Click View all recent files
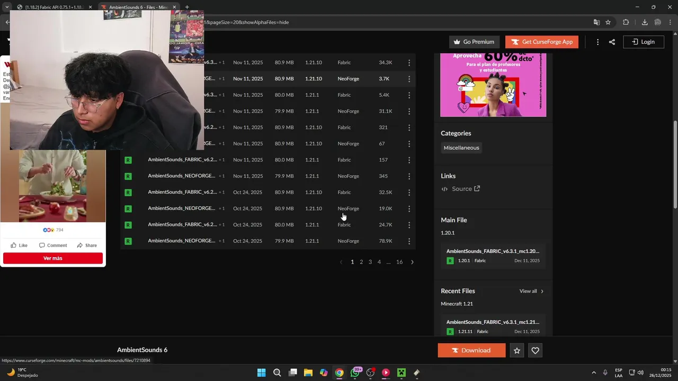Image resolution: width=678 pixels, height=381 pixels. click(531, 291)
